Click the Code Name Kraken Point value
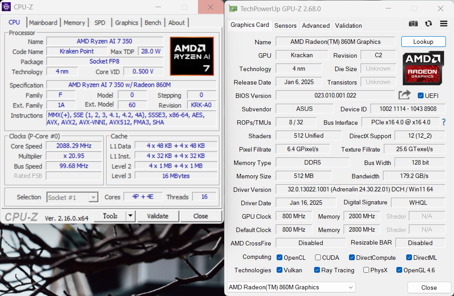The image size is (454, 296). point(77,51)
